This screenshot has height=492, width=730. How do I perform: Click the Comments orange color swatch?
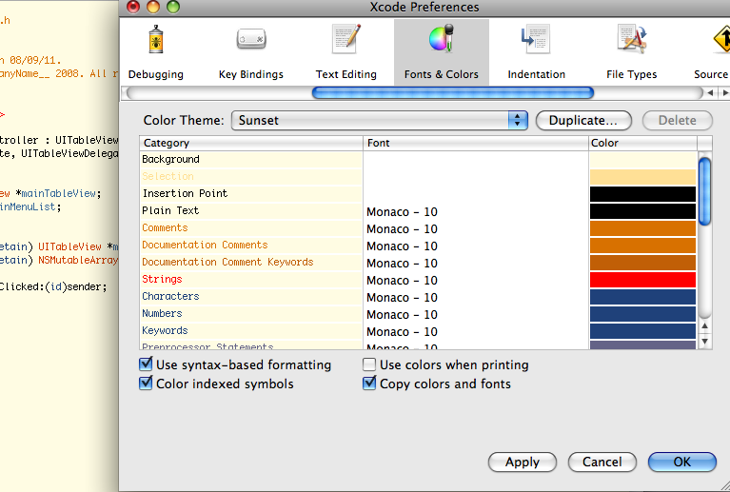pyautogui.click(x=643, y=228)
